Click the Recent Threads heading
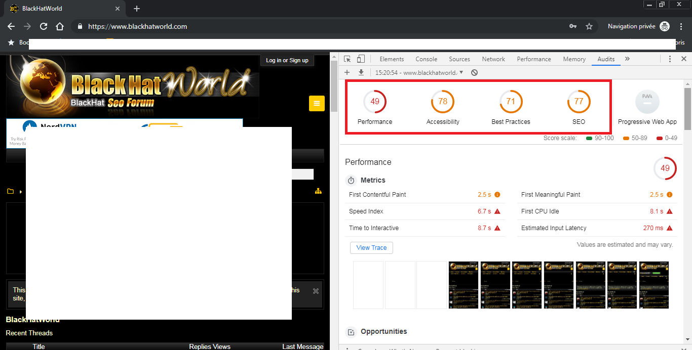 pos(29,333)
